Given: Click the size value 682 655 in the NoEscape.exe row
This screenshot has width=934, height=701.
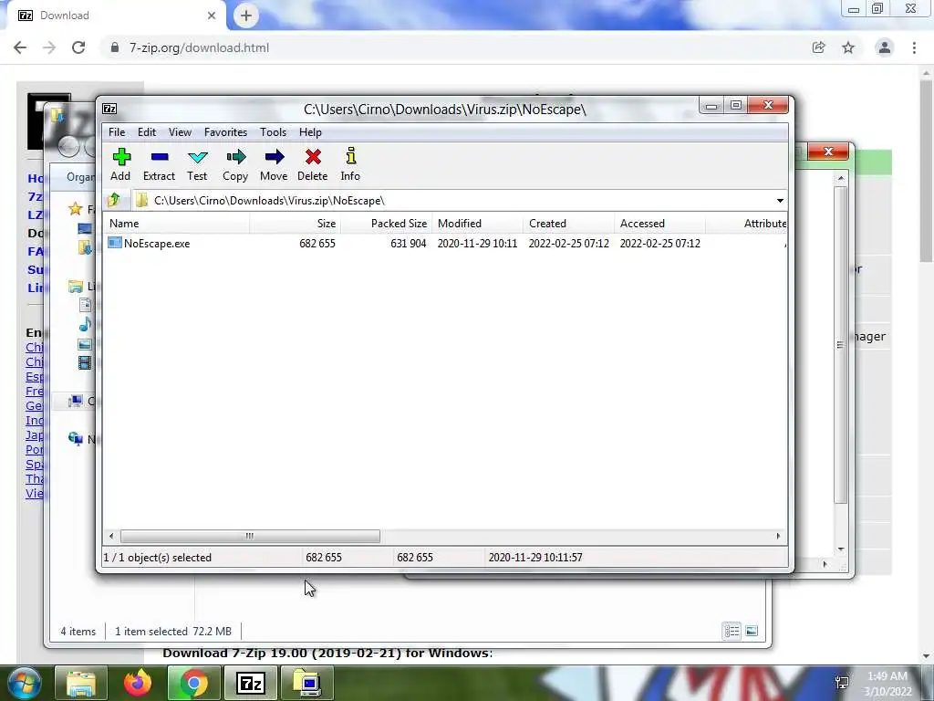Looking at the screenshot, I should coord(317,243).
